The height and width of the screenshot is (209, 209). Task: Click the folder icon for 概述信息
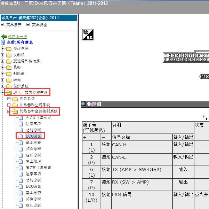[x=9, y=49]
